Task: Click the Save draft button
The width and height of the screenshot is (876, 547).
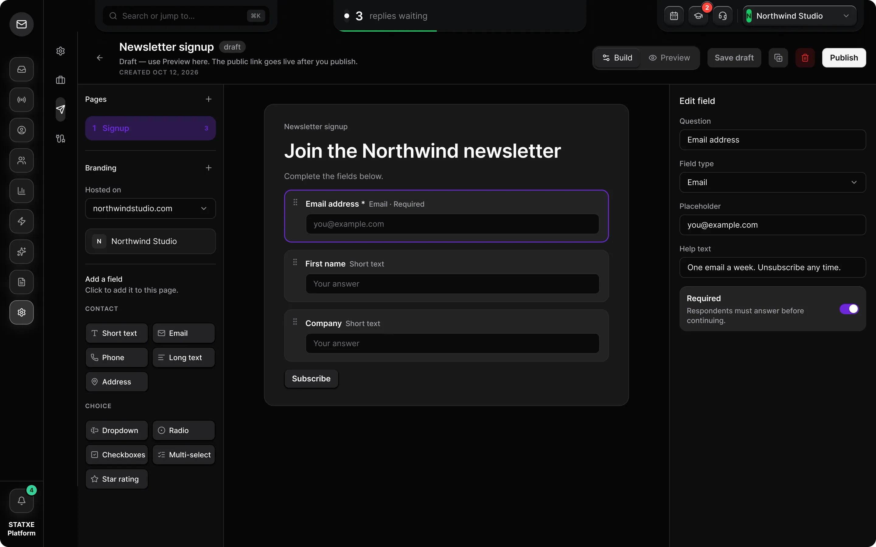Action: click(x=734, y=58)
